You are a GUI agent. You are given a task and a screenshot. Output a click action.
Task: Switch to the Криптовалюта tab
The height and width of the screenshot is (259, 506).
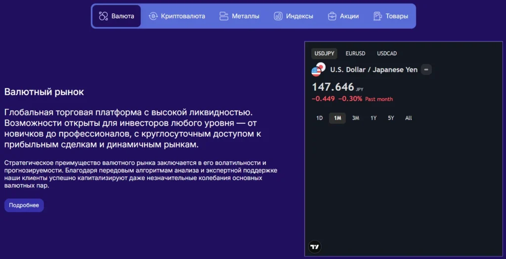176,16
